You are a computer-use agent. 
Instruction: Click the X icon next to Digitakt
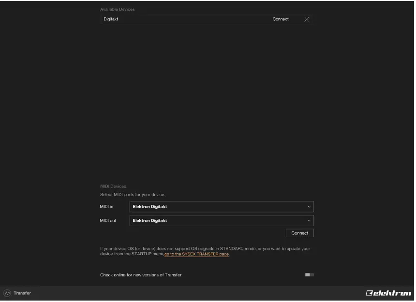tap(307, 19)
